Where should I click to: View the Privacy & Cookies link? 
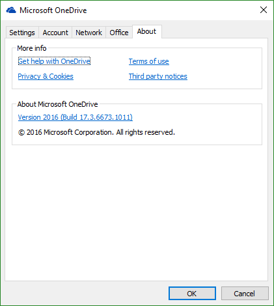[46, 76]
